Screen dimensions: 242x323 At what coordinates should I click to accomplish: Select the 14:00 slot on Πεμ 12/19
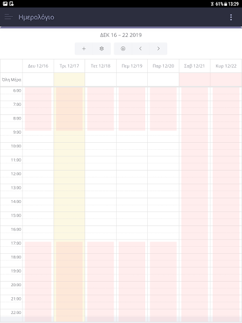tap(132, 202)
